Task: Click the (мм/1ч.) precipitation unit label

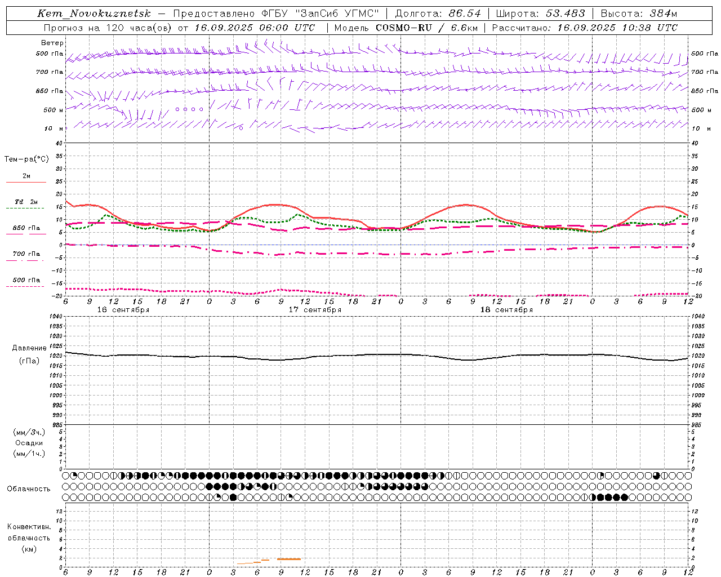Action: click(x=29, y=454)
